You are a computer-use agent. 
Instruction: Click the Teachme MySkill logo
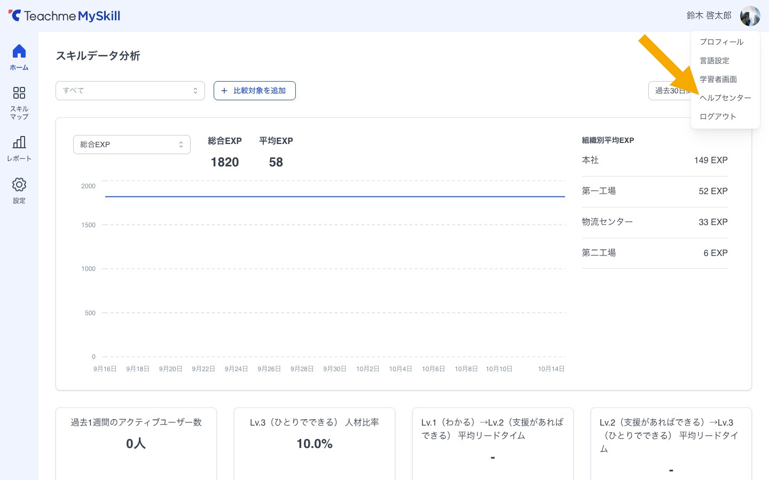65,16
